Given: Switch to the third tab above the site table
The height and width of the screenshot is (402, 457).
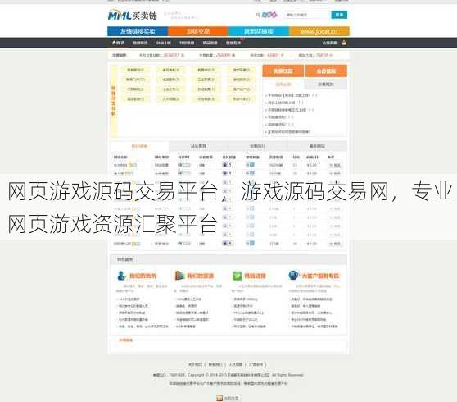Looking at the screenshot, I should click(x=258, y=146).
